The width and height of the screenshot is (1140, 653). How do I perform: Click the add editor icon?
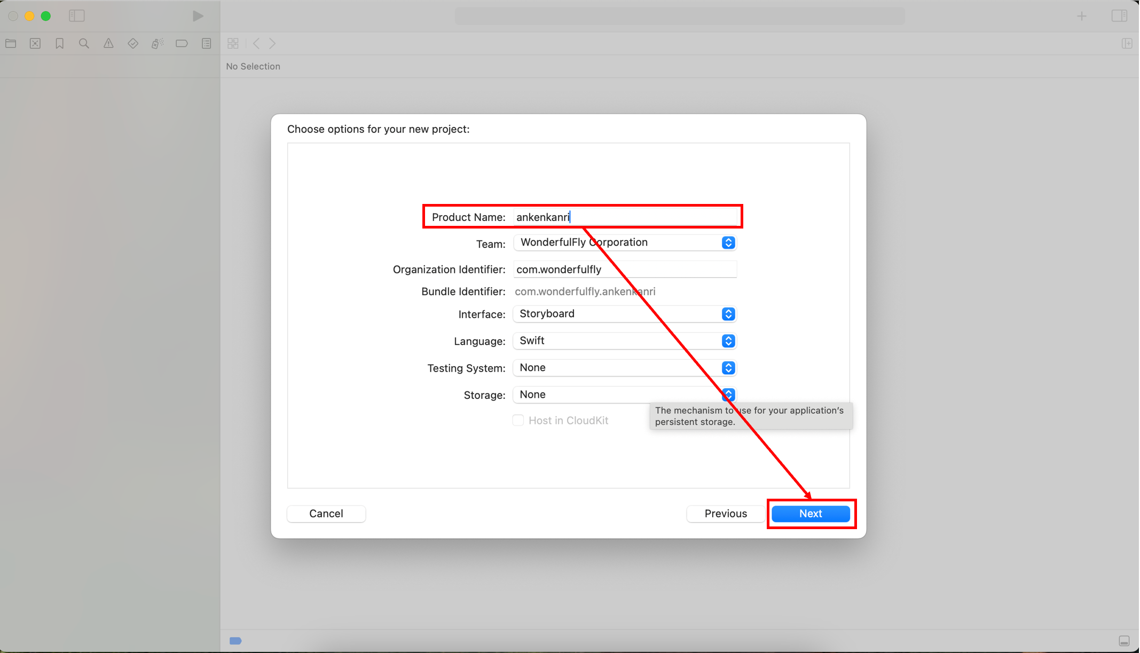1127,43
